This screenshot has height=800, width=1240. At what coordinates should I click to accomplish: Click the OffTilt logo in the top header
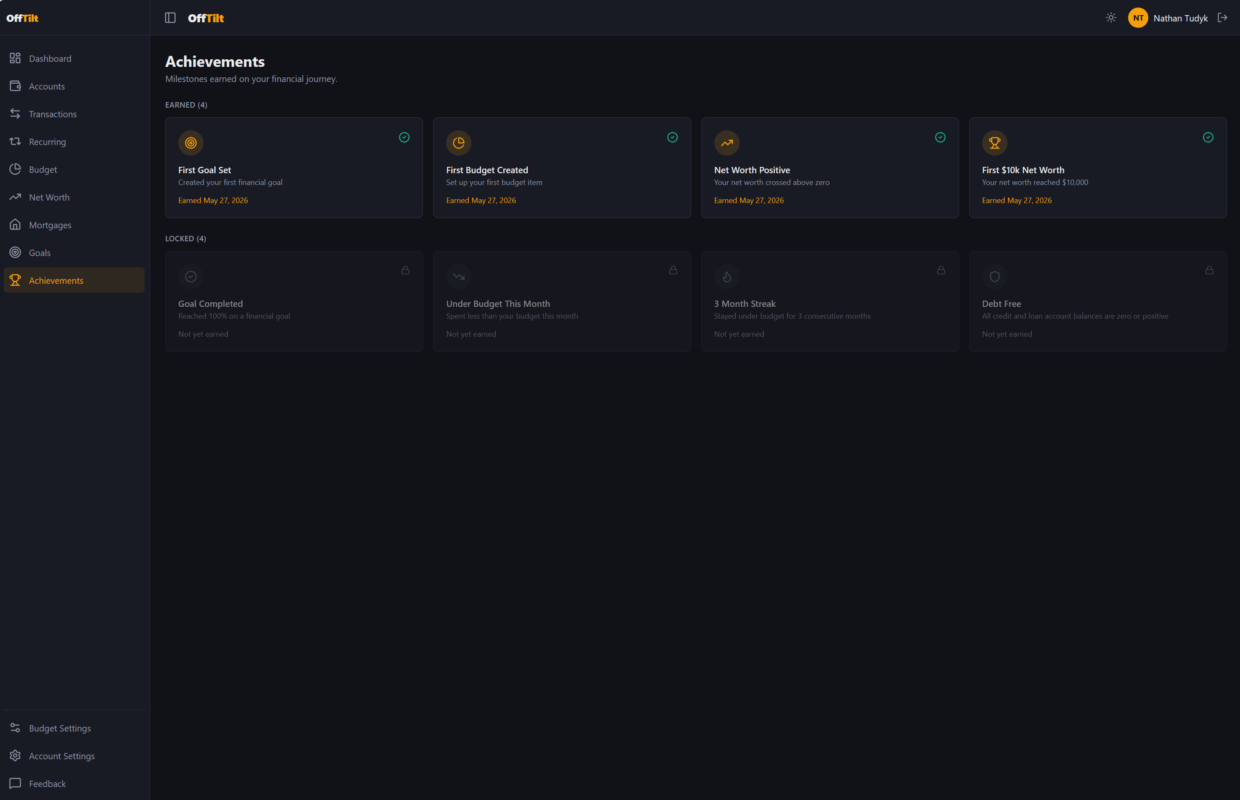click(x=206, y=18)
